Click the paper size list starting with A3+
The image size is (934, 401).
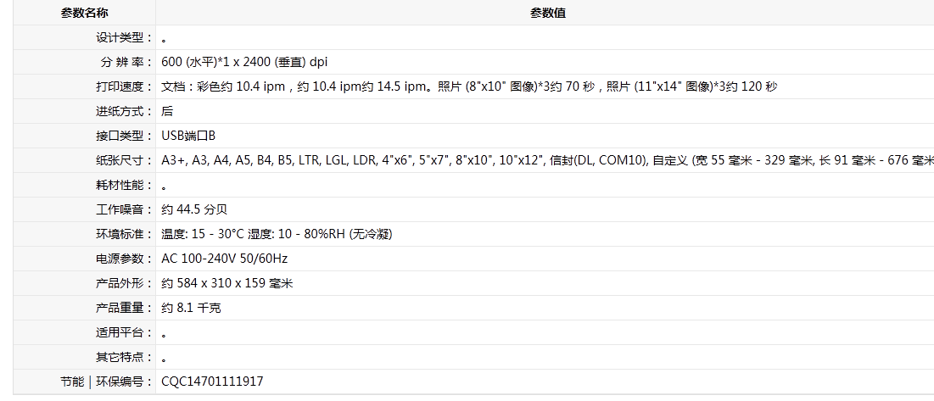(x=547, y=160)
